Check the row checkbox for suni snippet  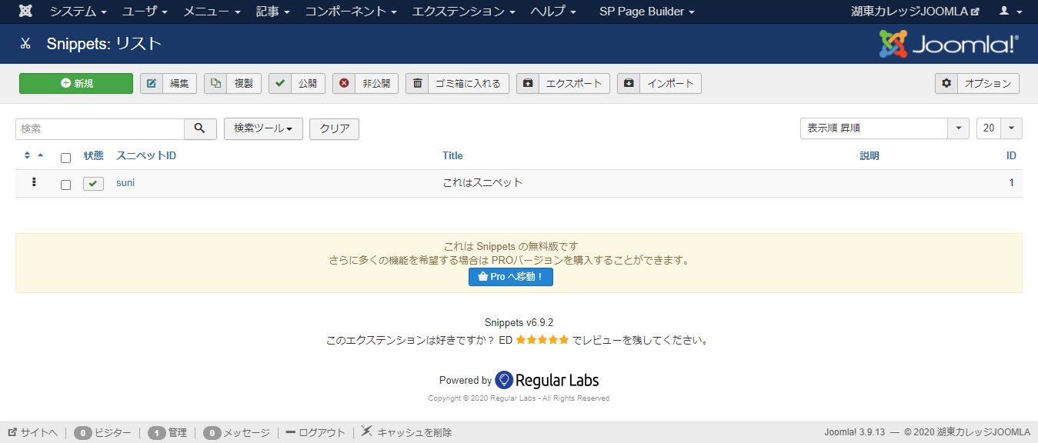[x=65, y=183]
